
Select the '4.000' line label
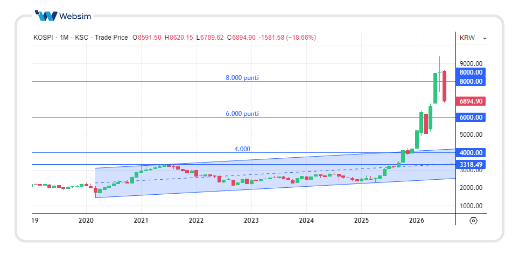(242, 149)
